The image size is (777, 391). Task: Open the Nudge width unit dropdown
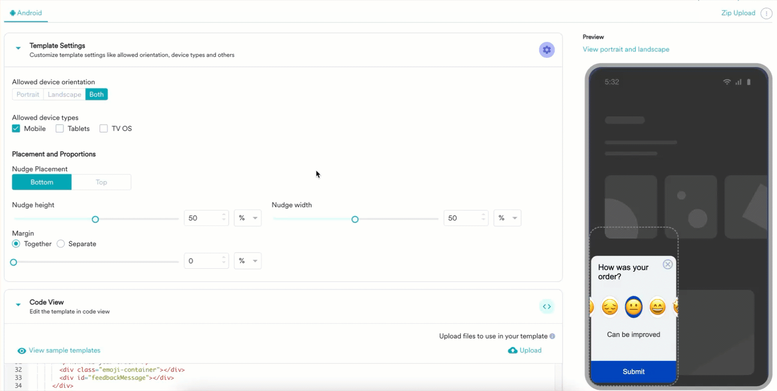[x=507, y=218]
